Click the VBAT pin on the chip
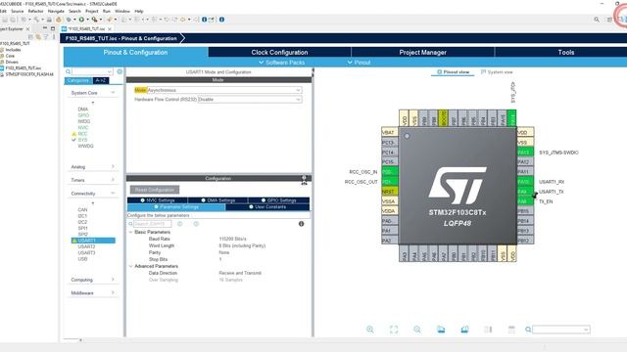This screenshot has width=627, height=352. click(x=390, y=133)
